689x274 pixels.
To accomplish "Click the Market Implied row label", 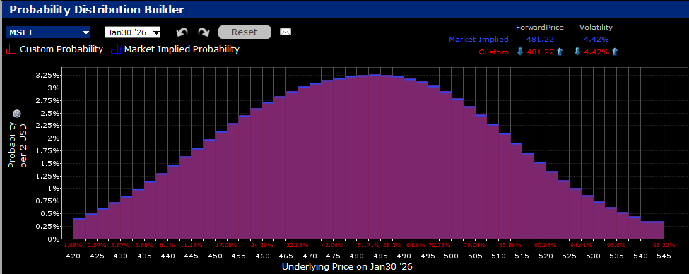I will [x=478, y=39].
